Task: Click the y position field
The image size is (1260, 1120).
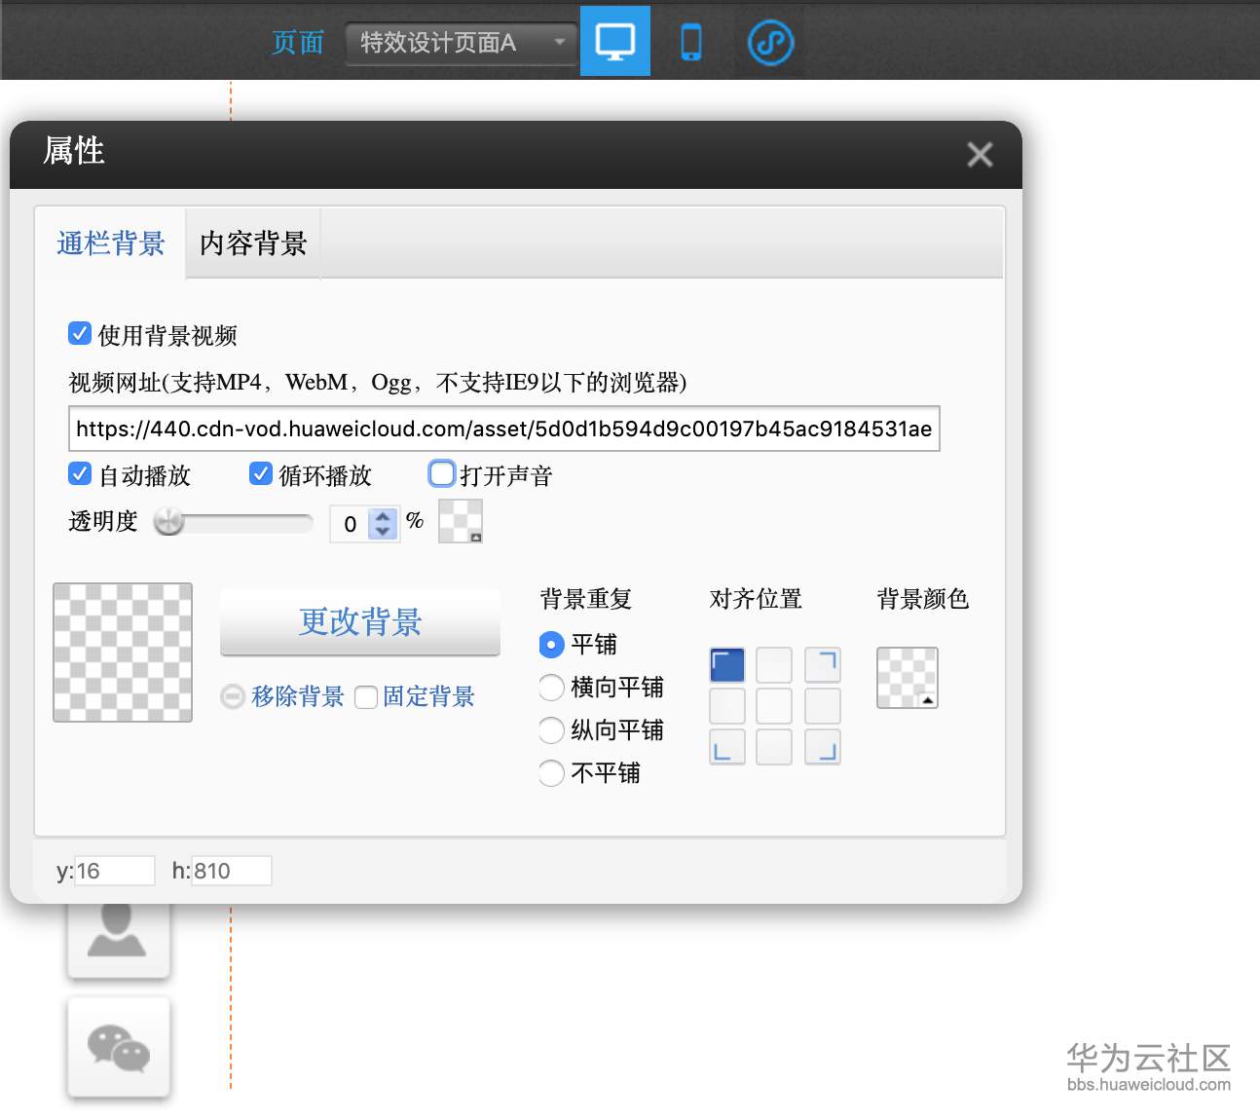Action: (x=115, y=871)
